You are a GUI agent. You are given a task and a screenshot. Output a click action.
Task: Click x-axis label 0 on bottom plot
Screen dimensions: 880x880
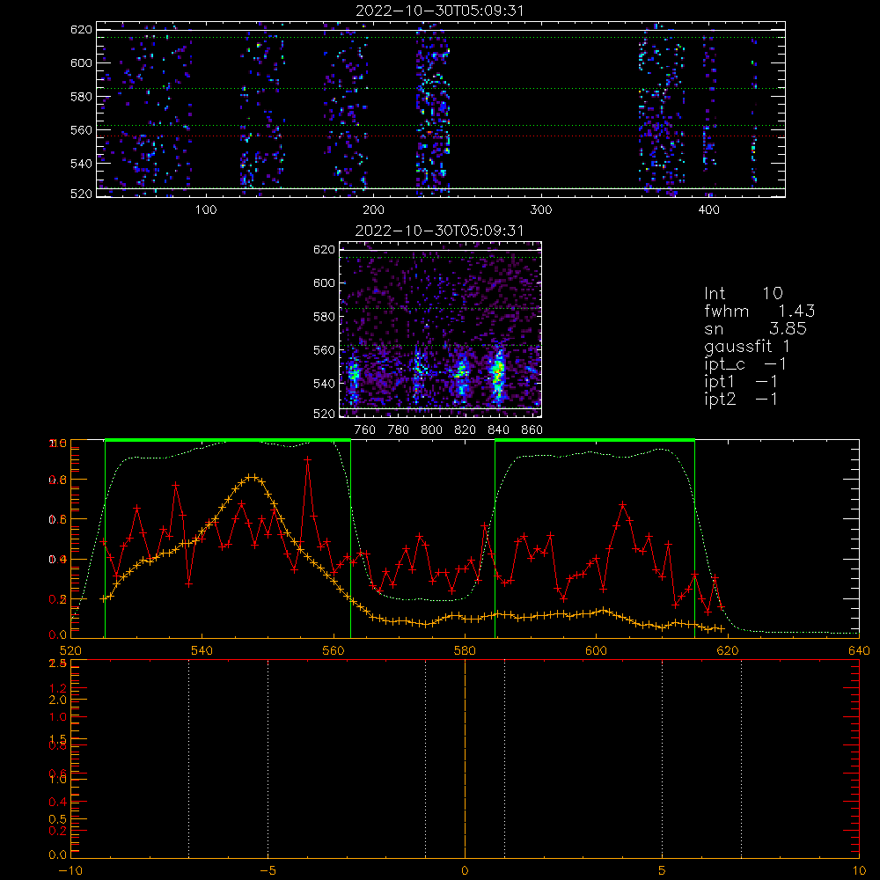pos(465,870)
